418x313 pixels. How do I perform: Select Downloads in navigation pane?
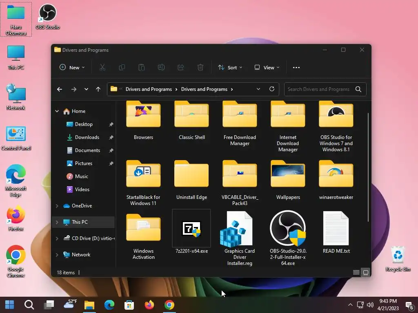[87, 137]
